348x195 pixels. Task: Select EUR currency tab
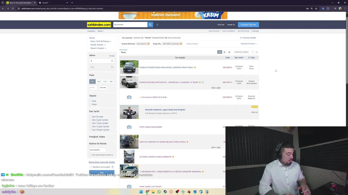(x=105, y=82)
